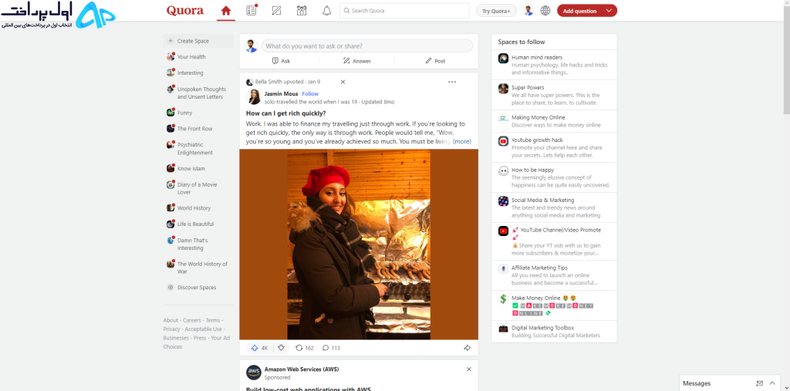Select the Ask option under the share box
The image size is (790, 391).
[x=281, y=61]
